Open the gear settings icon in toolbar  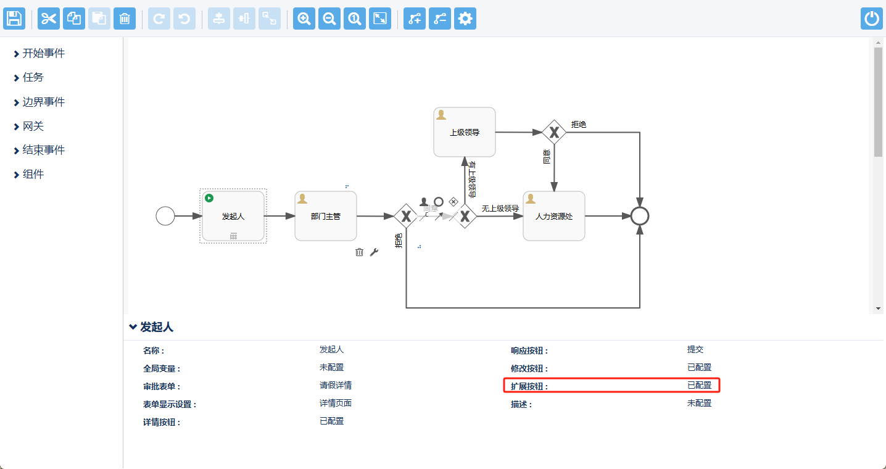pyautogui.click(x=465, y=19)
